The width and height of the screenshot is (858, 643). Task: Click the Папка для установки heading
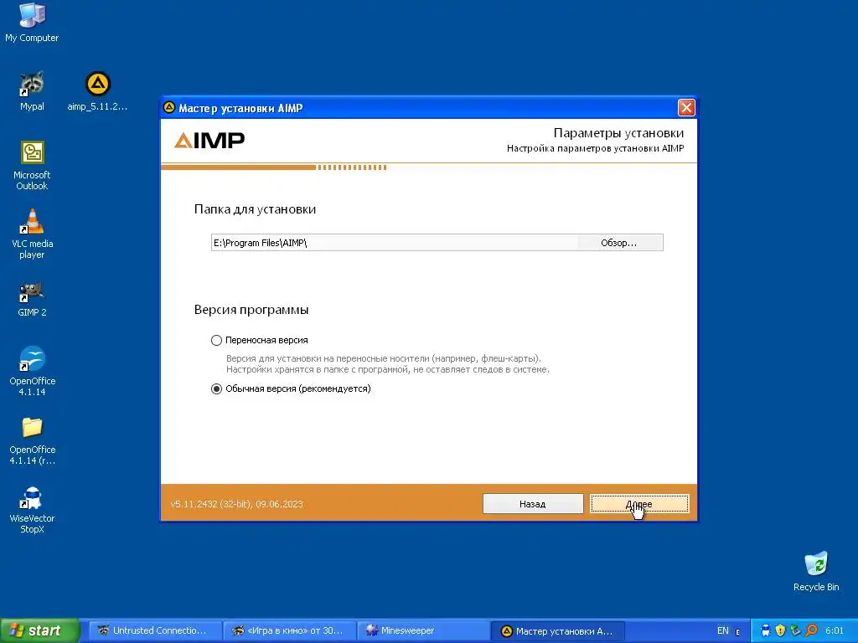[255, 209]
